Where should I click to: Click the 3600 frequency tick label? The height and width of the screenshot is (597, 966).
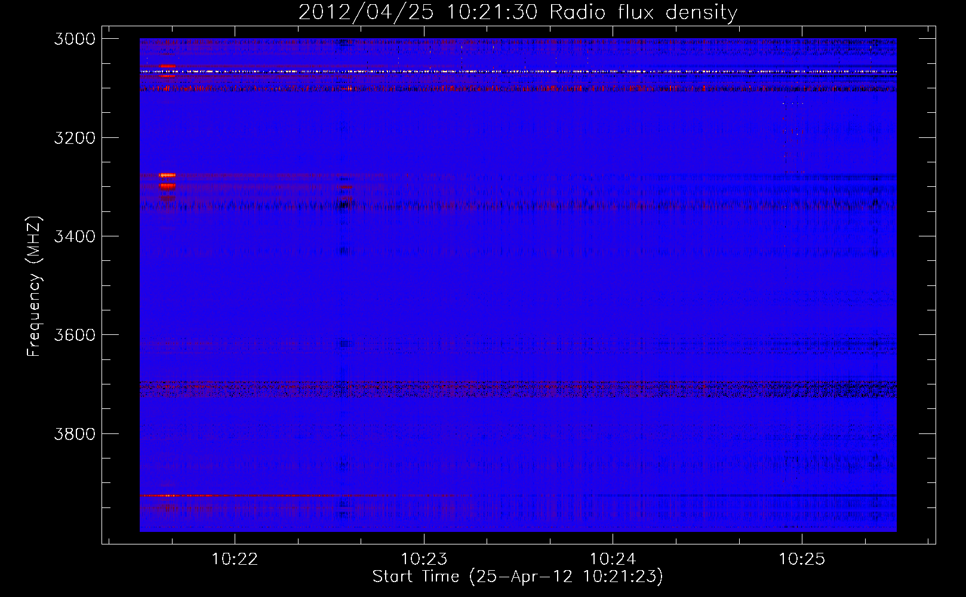click(75, 335)
